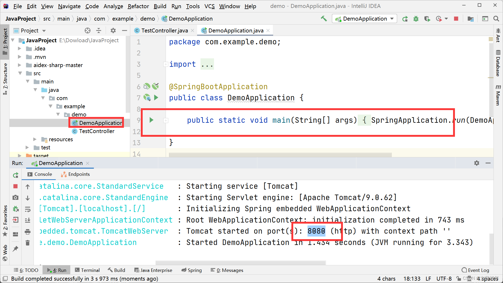Rerun the app in Run panel

pyautogui.click(x=16, y=175)
